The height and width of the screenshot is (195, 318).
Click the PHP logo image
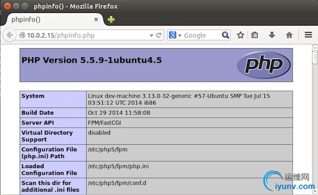coord(263,65)
